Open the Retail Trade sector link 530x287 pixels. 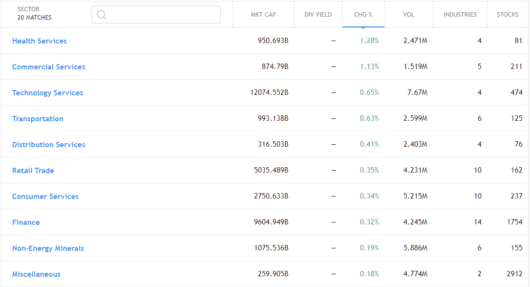click(33, 171)
